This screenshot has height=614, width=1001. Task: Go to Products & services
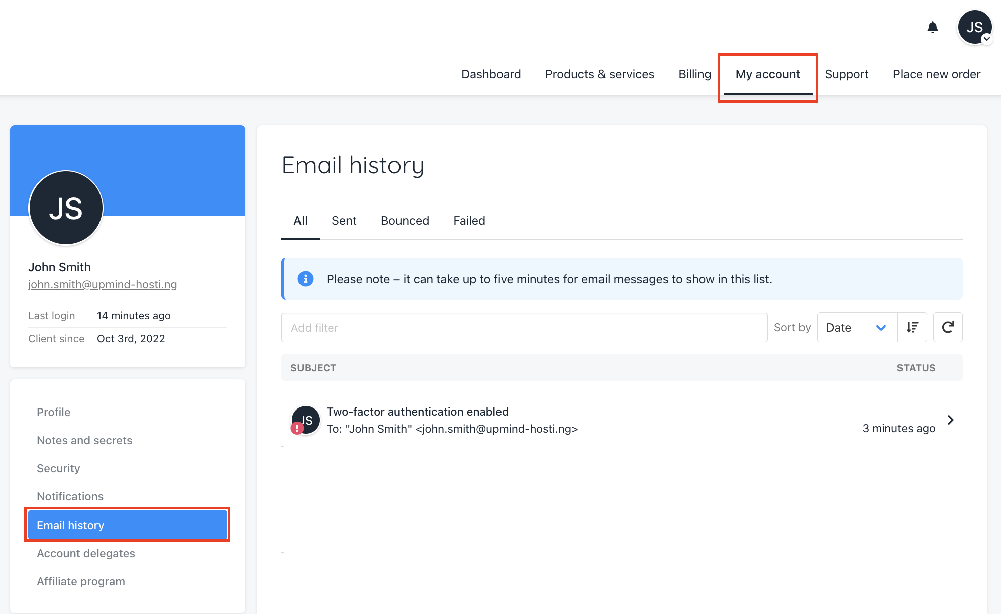tap(599, 74)
